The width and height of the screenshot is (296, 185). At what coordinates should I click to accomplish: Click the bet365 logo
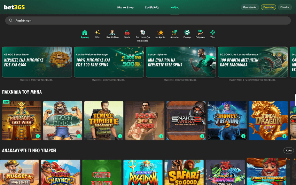[x=14, y=7]
